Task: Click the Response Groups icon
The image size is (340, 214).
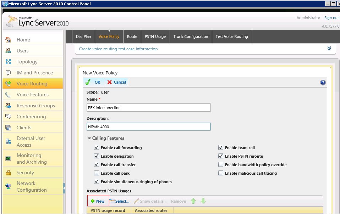Action: point(8,106)
